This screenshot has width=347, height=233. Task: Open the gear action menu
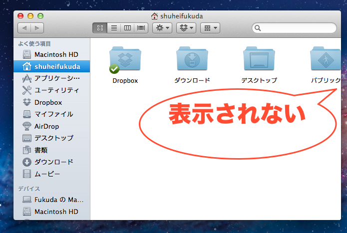(x=162, y=28)
